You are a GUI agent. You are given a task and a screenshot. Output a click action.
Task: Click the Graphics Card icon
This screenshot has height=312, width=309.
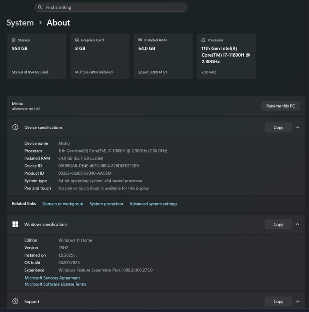pyautogui.click(x=77, y=40)
